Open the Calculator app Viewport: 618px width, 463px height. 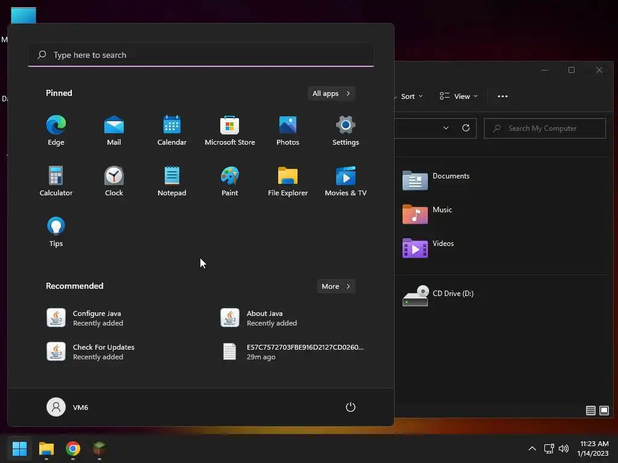click(x=56, y=181)
